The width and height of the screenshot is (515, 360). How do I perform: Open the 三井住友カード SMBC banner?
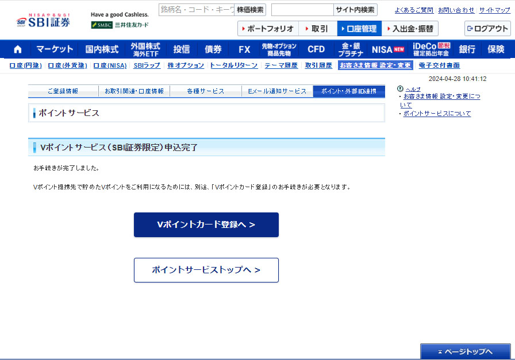point(120,25)
